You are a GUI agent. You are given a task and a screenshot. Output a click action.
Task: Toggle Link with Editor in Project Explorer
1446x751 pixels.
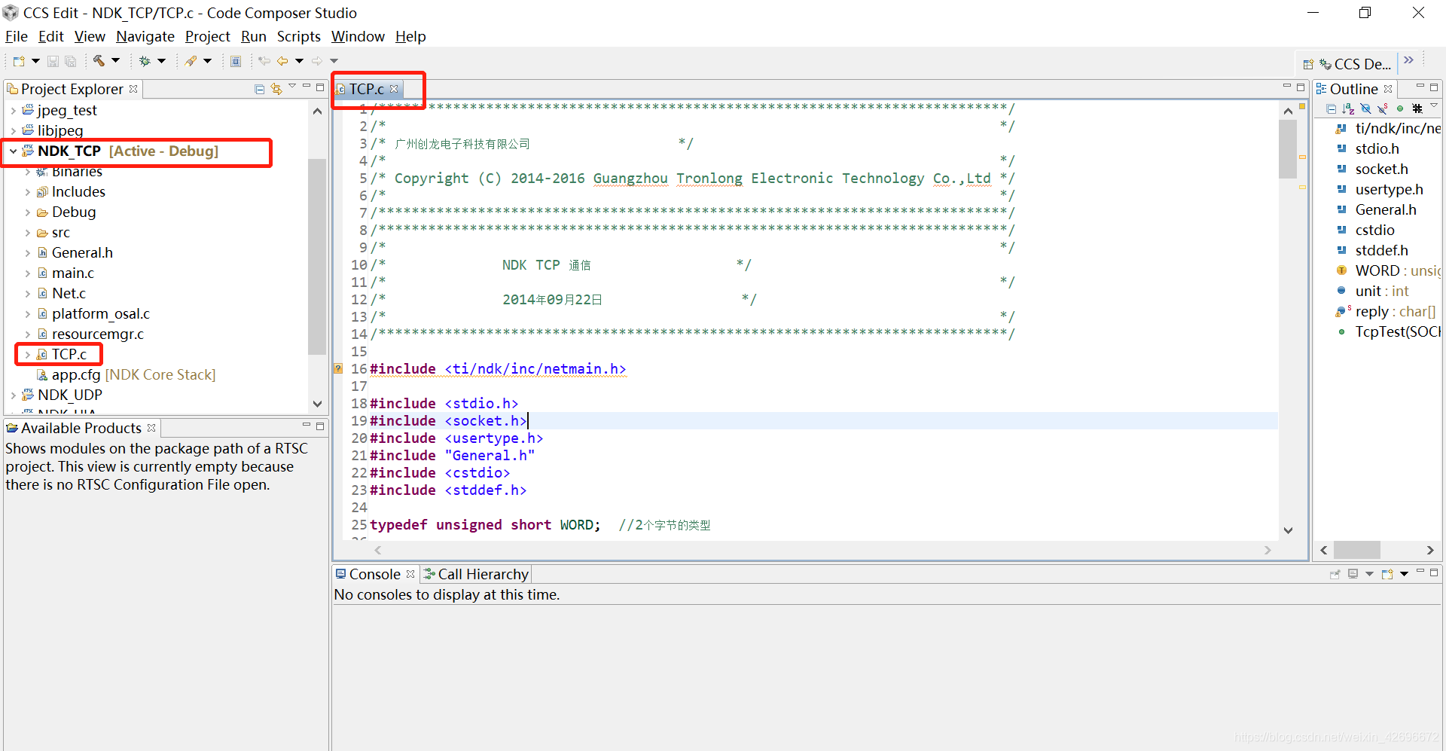click(276, 89)
